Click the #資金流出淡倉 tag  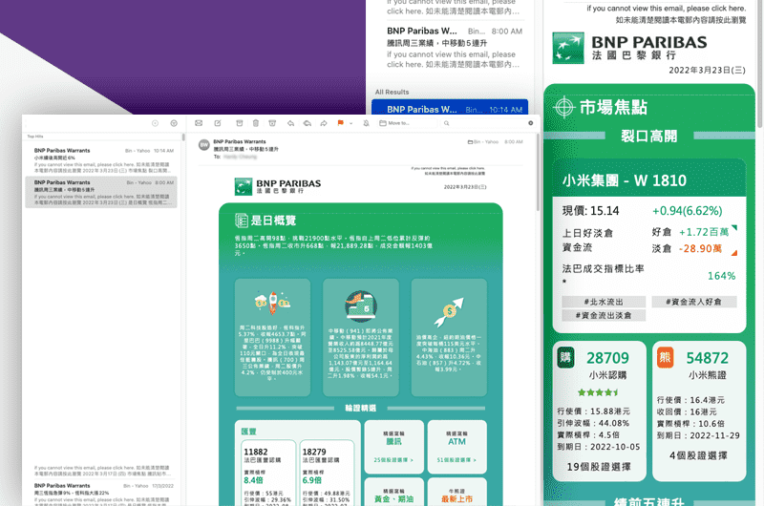604,315
